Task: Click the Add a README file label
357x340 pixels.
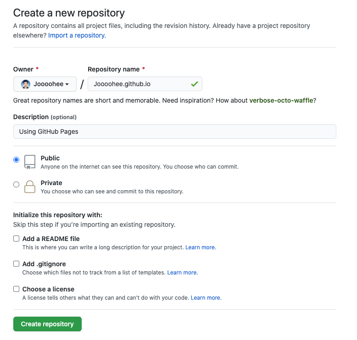Action: 51,239
